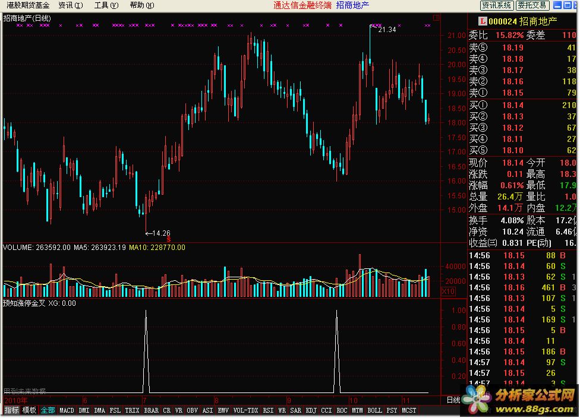Image resolution: width=580 pixels, height=418 pixels.
Task: Switch indicator to VR
Action: click(179, 410)
